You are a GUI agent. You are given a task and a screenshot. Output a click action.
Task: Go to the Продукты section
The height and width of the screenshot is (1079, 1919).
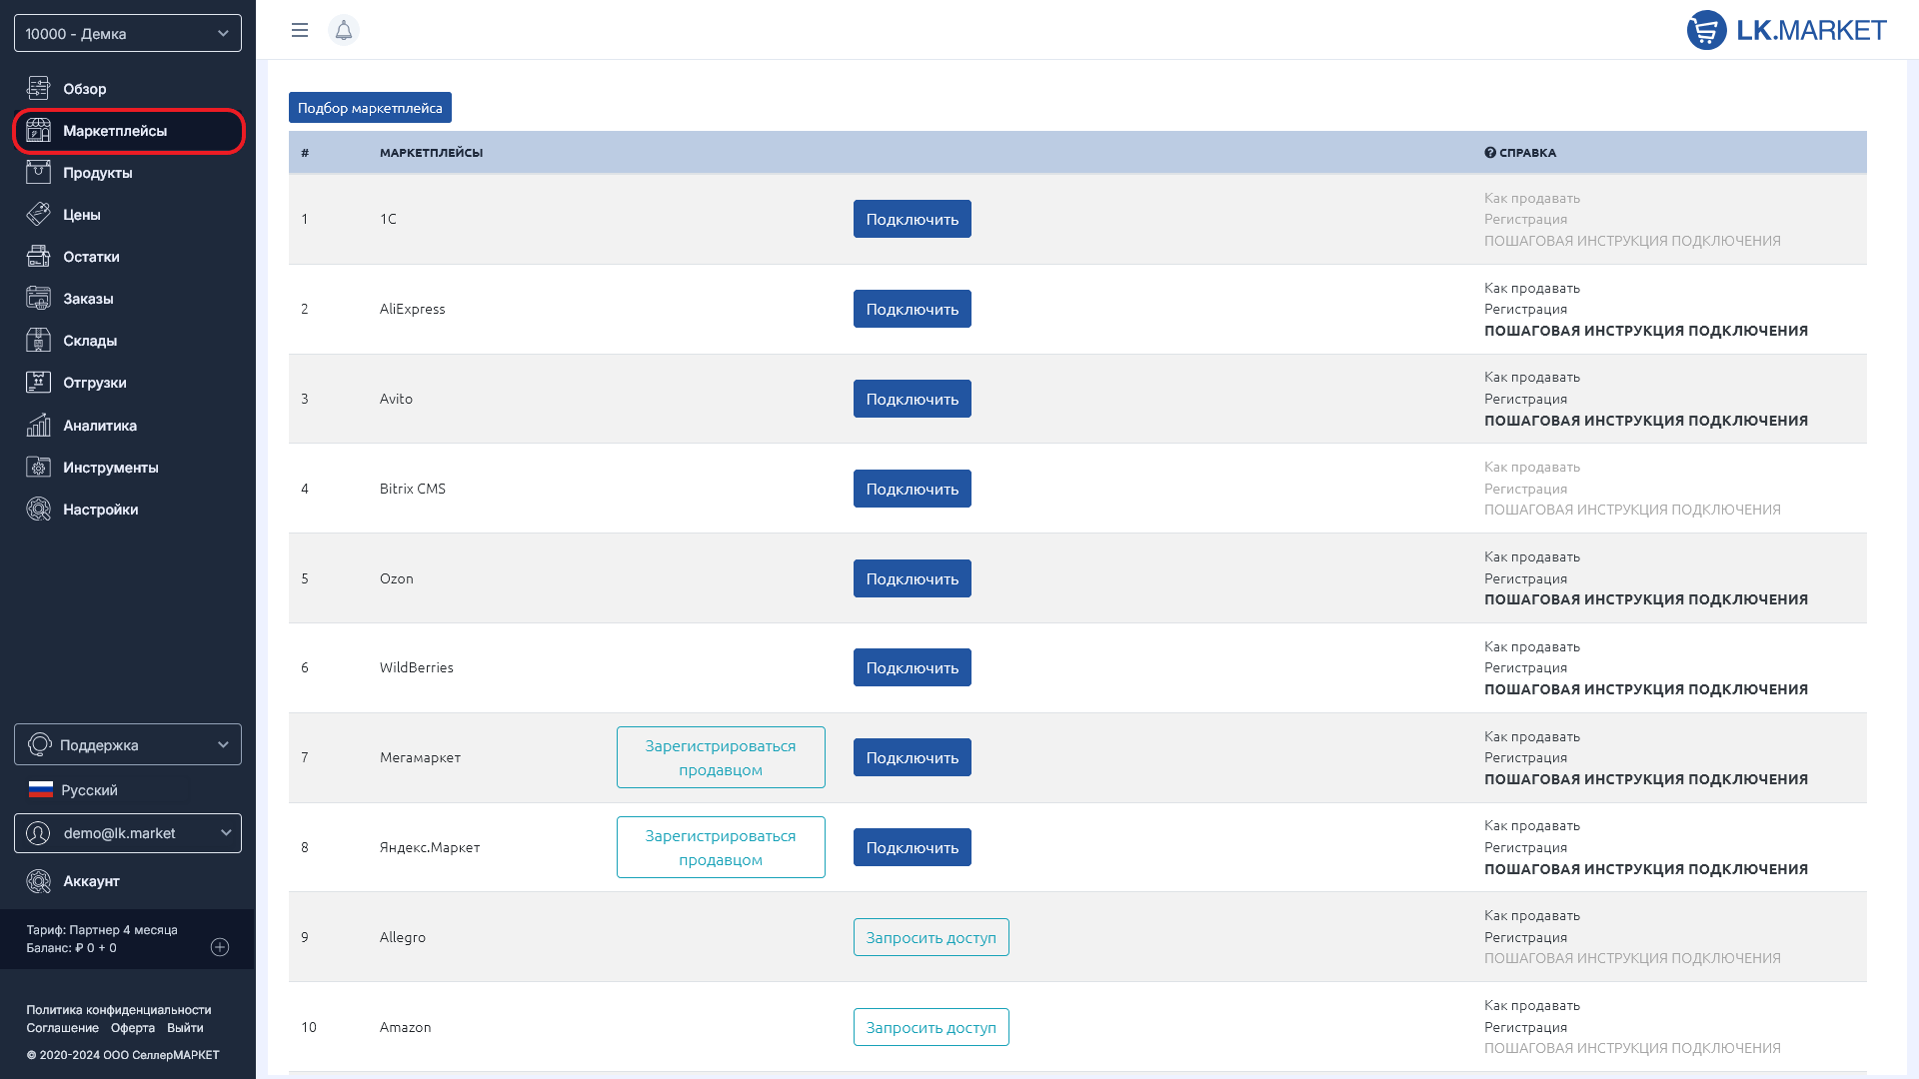point(97,172)
